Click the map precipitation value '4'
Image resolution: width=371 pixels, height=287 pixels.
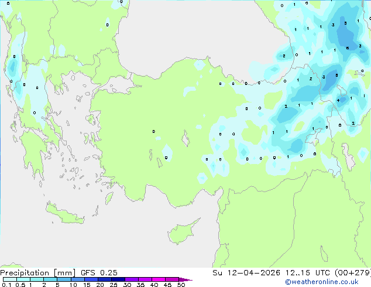click(x=338, y=100)
